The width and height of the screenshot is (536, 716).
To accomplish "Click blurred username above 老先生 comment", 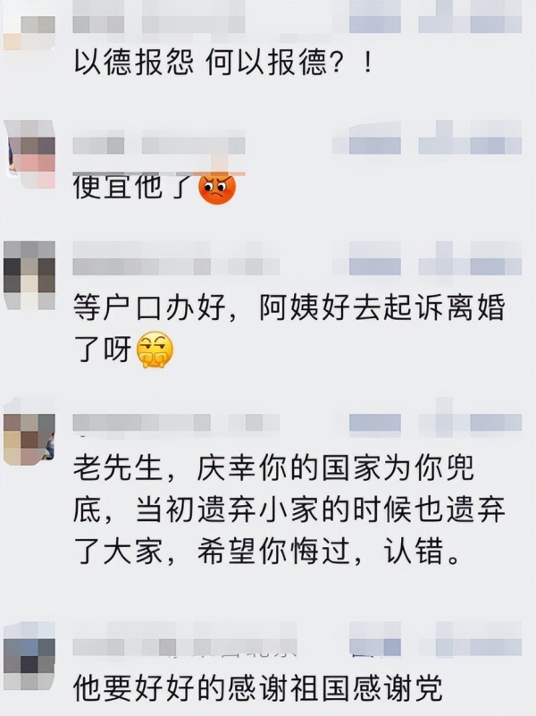I will (176, 423).
